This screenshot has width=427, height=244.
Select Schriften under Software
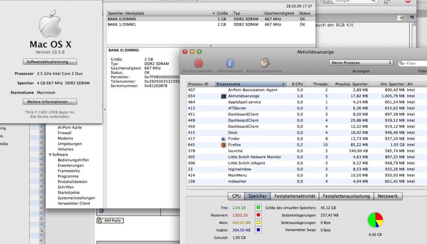tap(66, 187)
